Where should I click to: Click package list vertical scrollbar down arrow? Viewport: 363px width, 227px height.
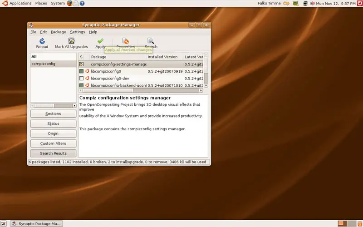coord(206,85)
